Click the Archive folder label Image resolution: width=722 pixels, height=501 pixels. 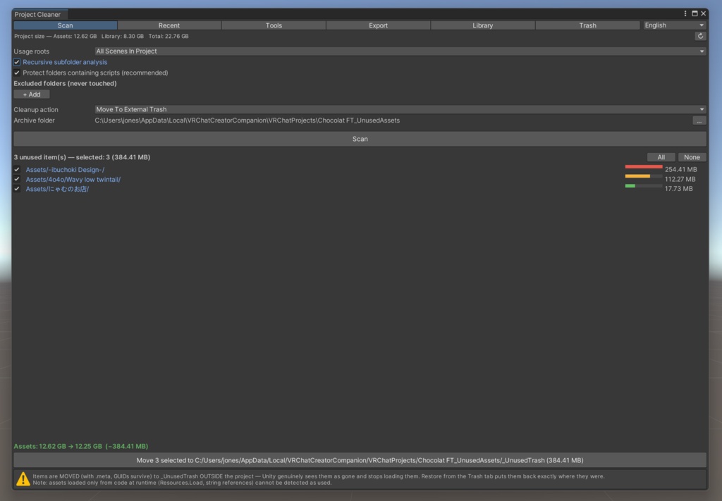34,120
